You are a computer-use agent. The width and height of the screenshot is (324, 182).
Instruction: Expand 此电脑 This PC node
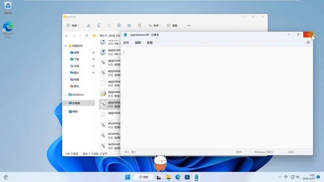[x=65, y=103]
